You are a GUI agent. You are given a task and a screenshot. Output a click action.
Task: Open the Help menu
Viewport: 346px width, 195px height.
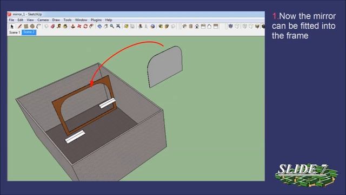tap(109, 20)
